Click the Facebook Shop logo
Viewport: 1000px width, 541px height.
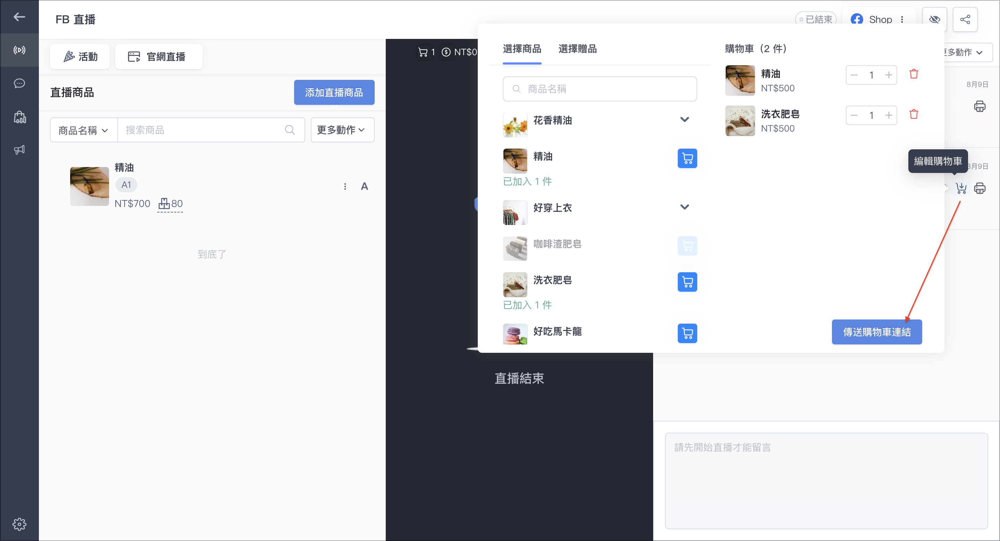(856, 19)
